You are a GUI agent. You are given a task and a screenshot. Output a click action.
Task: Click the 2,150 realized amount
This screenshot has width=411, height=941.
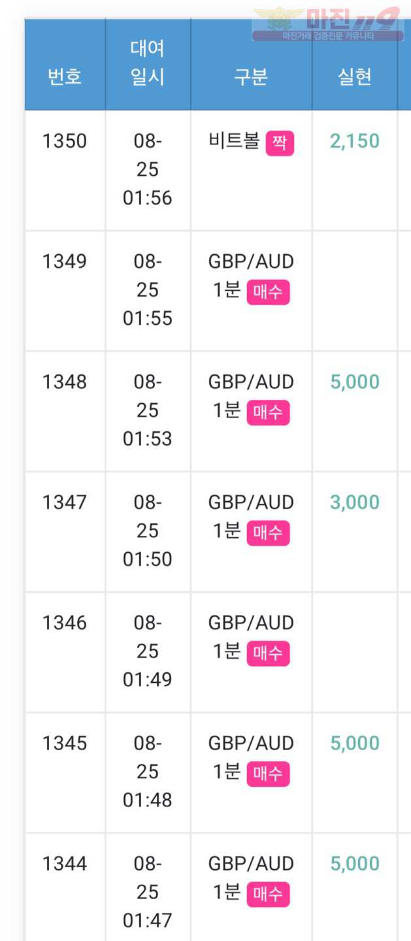[355, 141]
